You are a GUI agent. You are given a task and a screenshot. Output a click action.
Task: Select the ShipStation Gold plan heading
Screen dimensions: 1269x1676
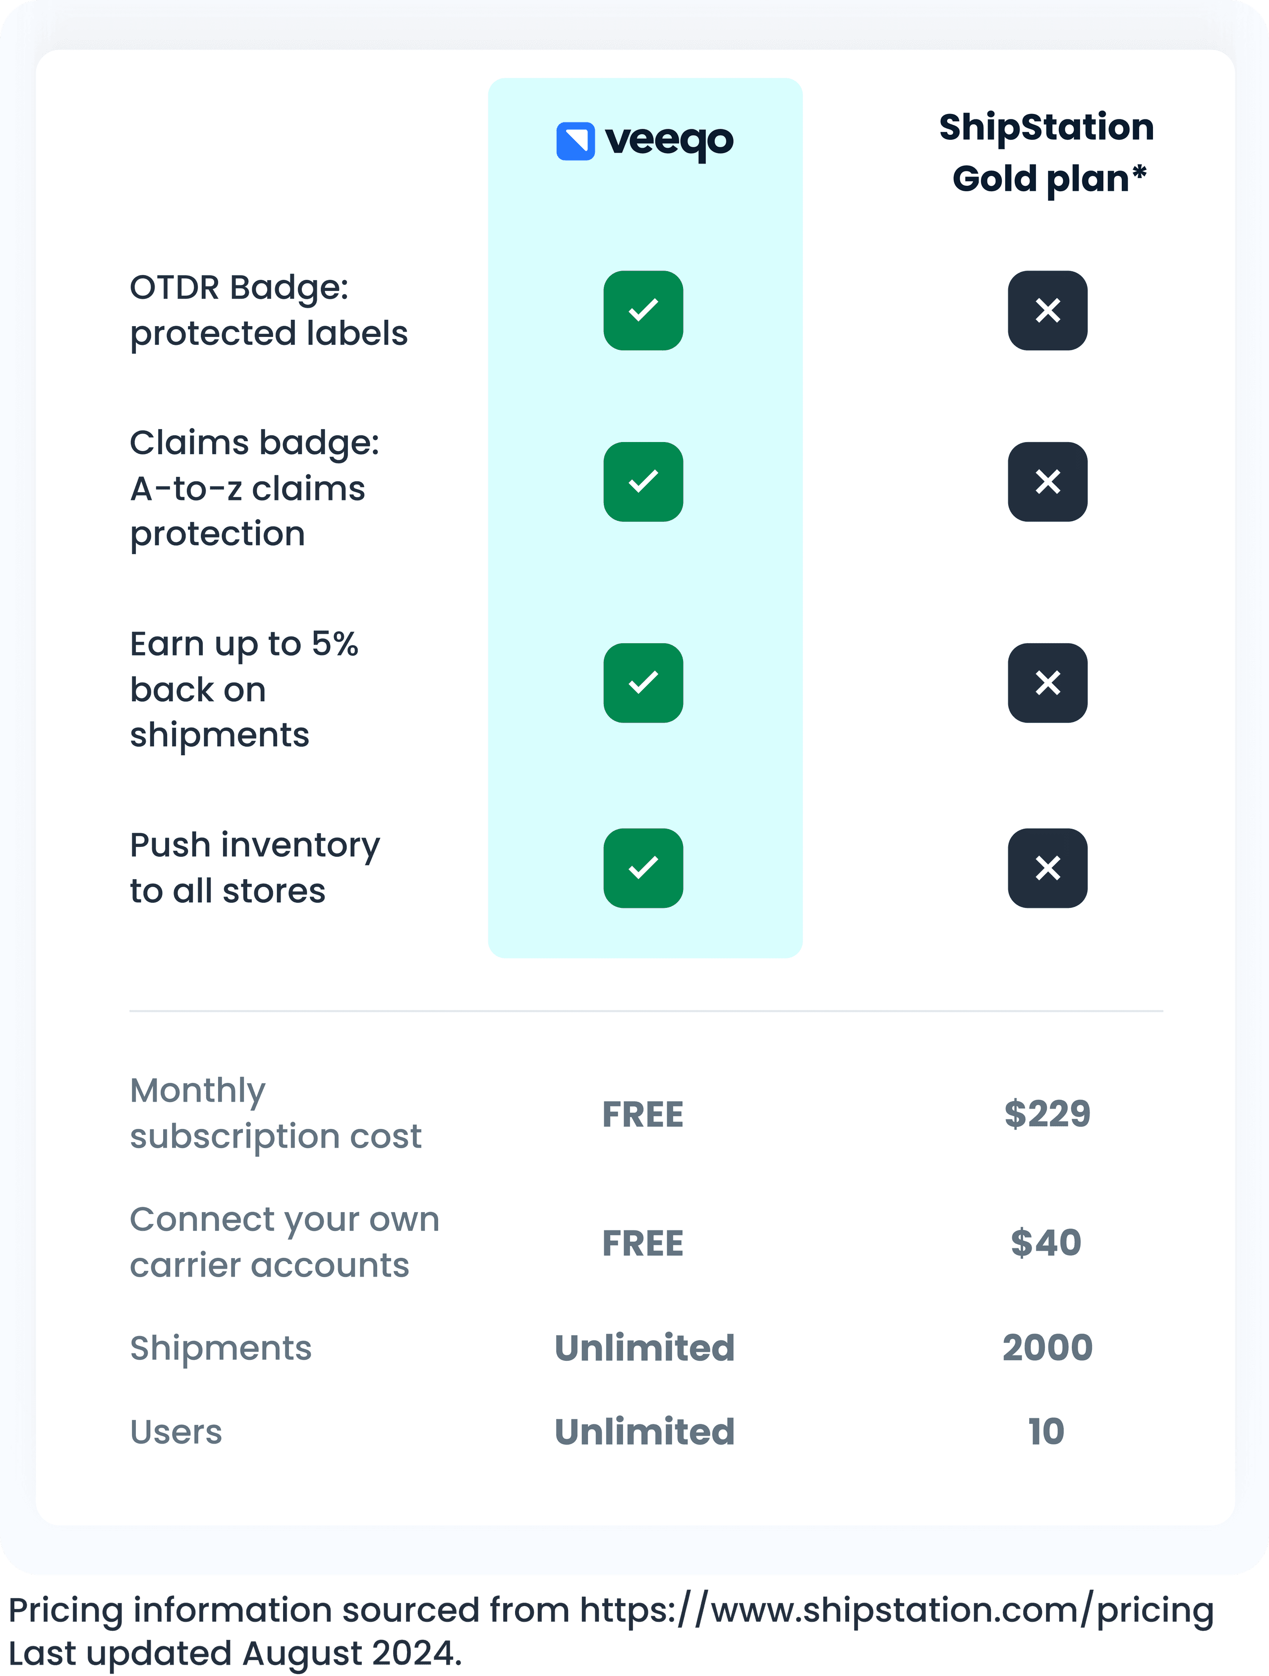[1047, 153]
